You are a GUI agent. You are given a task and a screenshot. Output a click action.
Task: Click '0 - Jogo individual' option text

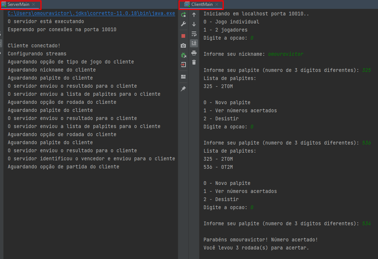231,22
